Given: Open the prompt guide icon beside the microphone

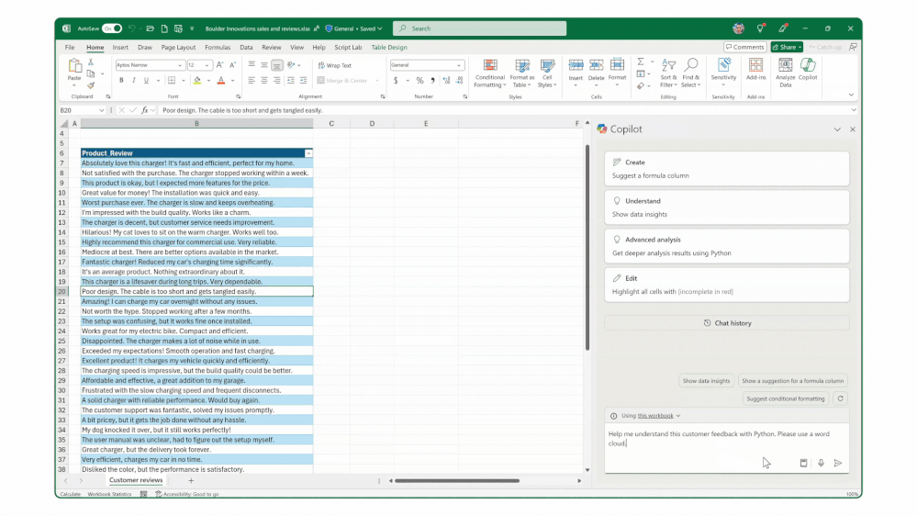Looking at the screenshot, I should coord(803,464).
